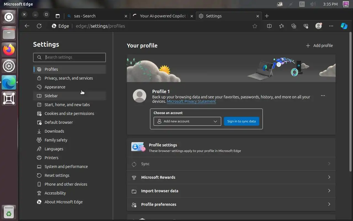This screenshot has width=353, height=221.
Task: Open Family safety settings
Action: coord(69,140)
